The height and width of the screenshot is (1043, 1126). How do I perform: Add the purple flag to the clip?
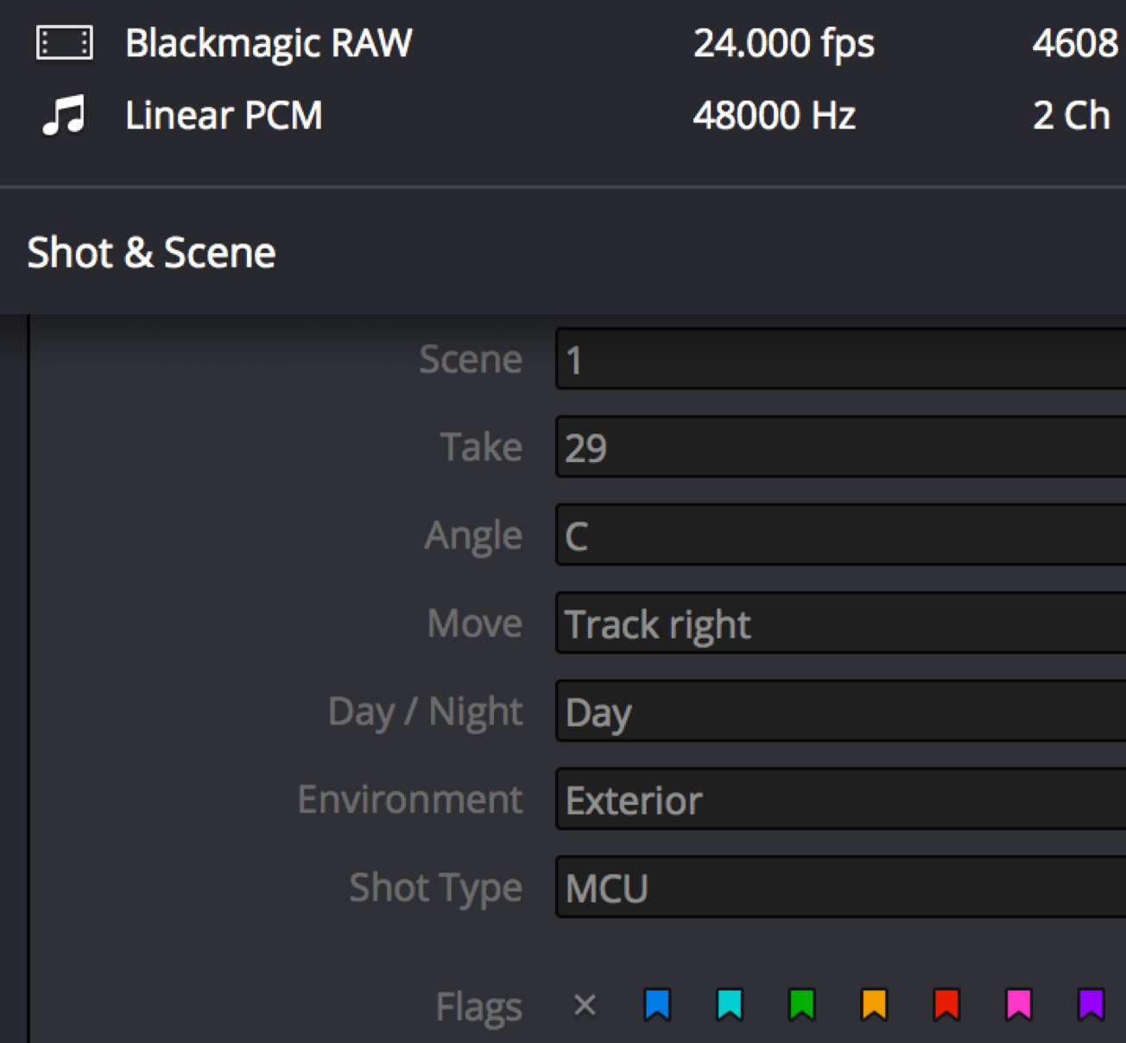[1091, 1004]
